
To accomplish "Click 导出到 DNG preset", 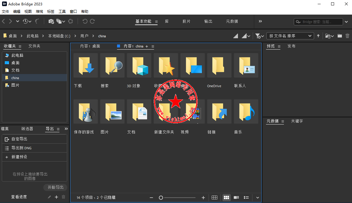I will click(x=35, y=148).
